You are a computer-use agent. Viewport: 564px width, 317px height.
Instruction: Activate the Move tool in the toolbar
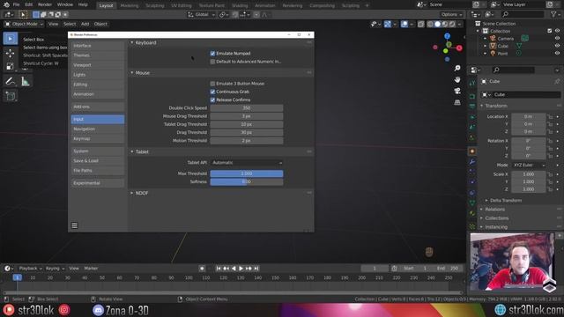(11, 53)
